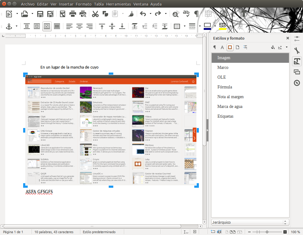Click the Undo arrow icon
Screen dimensions: 303x235
click(x=143, y=14)
